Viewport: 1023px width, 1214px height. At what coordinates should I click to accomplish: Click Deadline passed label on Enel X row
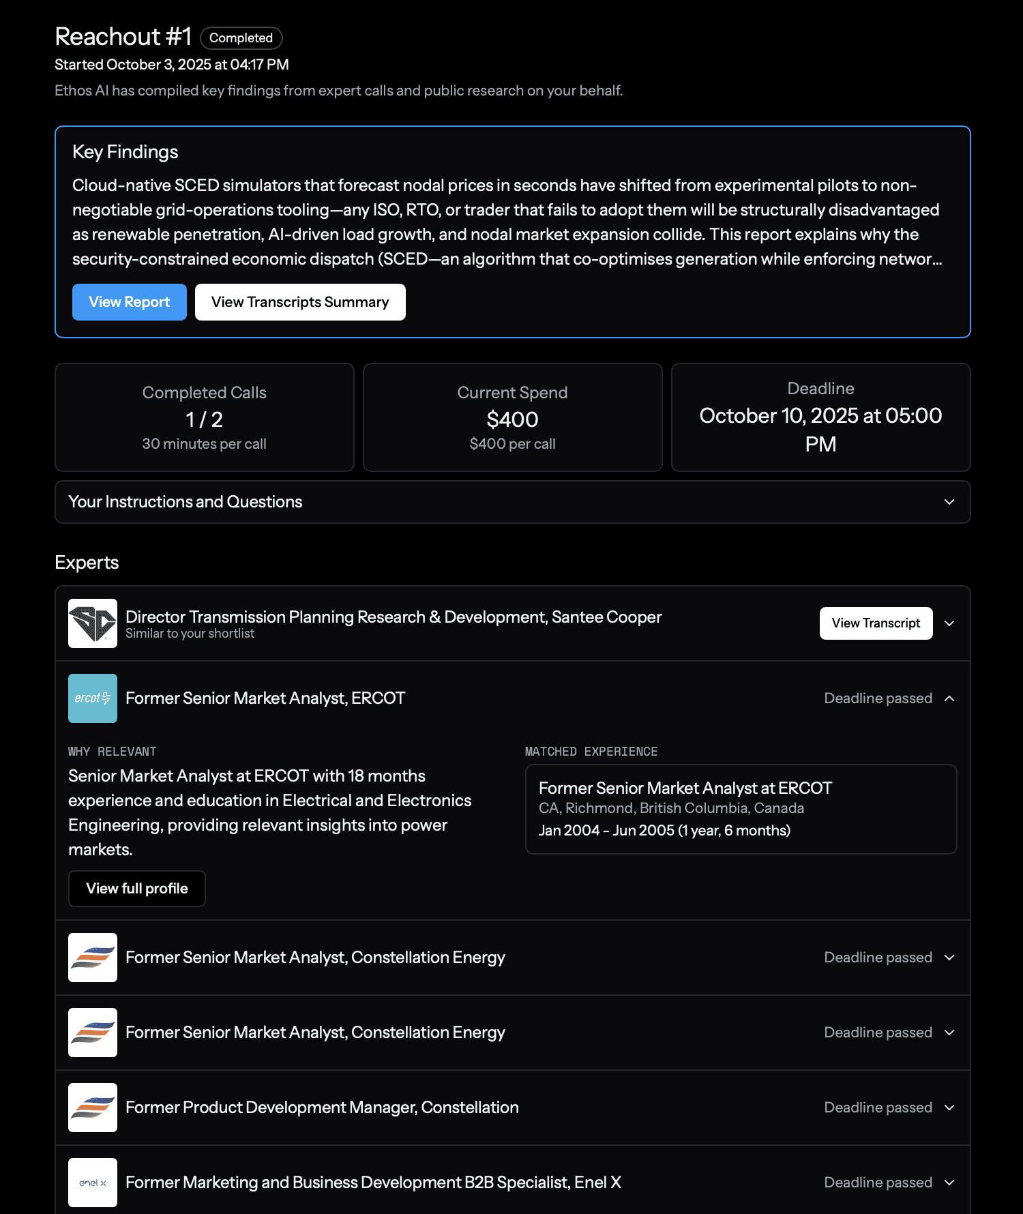(x=878, y=1183)
